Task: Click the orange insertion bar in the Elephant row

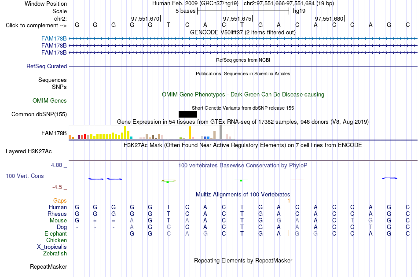Action: tap(289, 233)
